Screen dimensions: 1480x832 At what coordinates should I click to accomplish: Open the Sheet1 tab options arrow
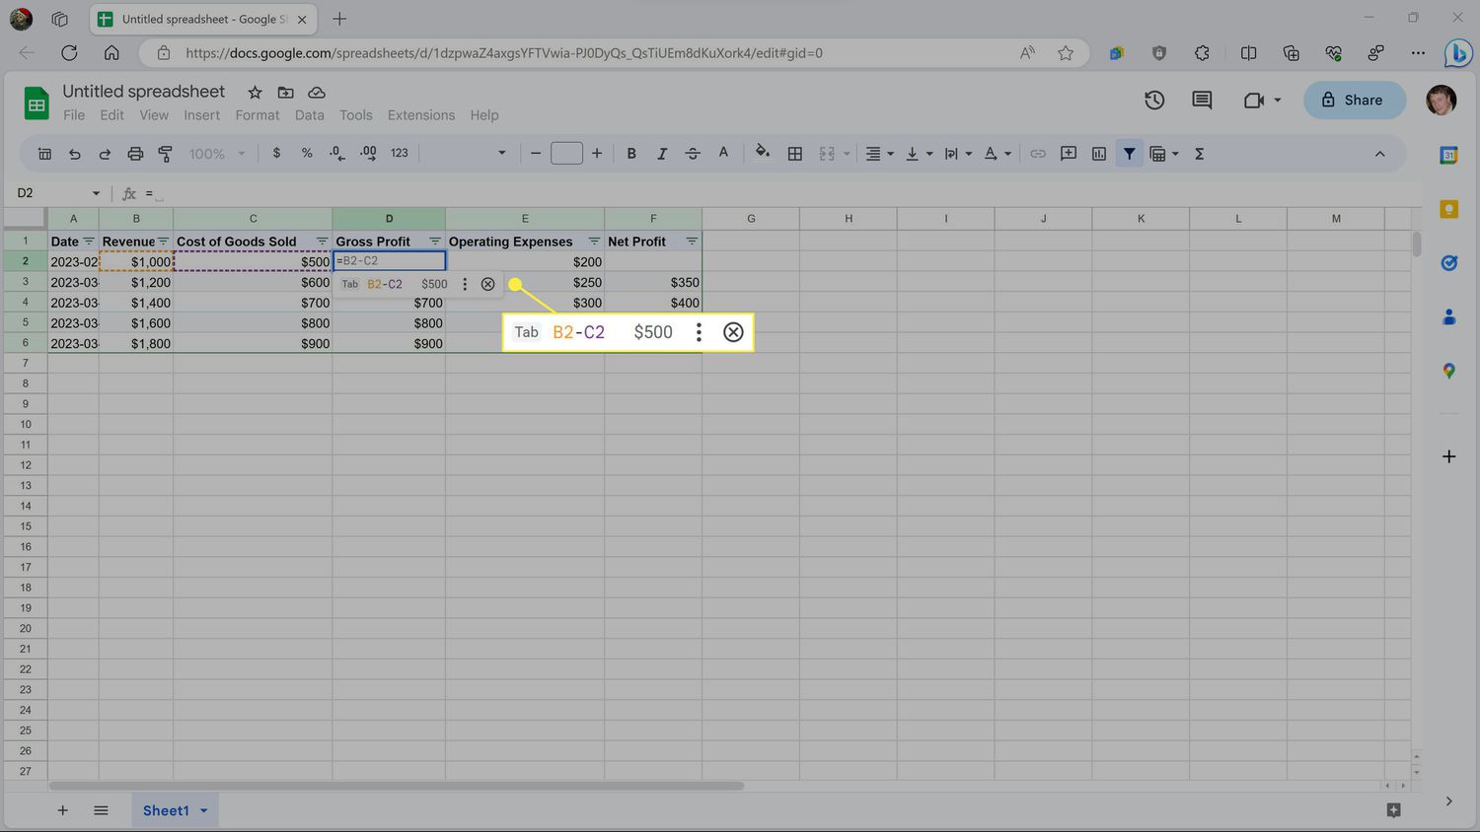click(x=204, y=810)
